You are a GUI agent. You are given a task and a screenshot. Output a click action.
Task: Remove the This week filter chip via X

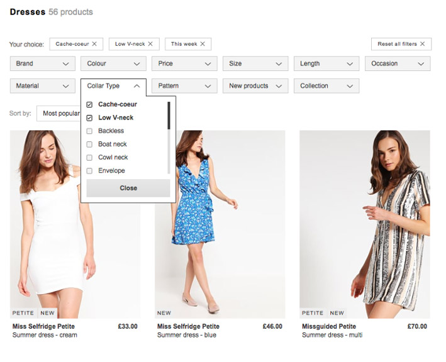click(x=203, y=44)
